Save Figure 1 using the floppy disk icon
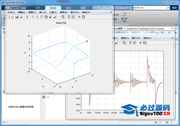 [x=17, y=17]
